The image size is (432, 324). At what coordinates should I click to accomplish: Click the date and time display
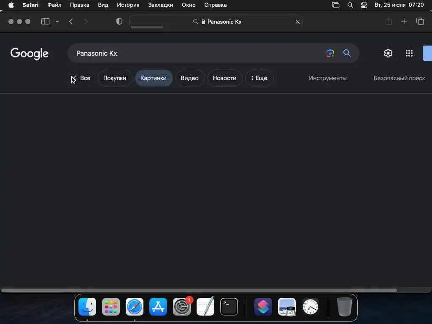pyautogui.click(x=399, y=5)
